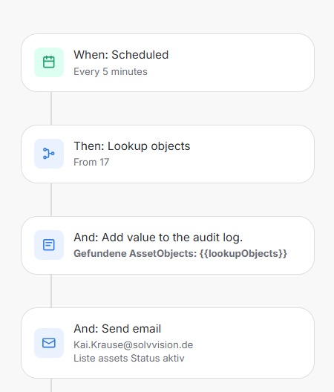This screenshot has width=334, height=392.
Task: Click connector line between Lookup objects and audit log
Action: point(51,200)
